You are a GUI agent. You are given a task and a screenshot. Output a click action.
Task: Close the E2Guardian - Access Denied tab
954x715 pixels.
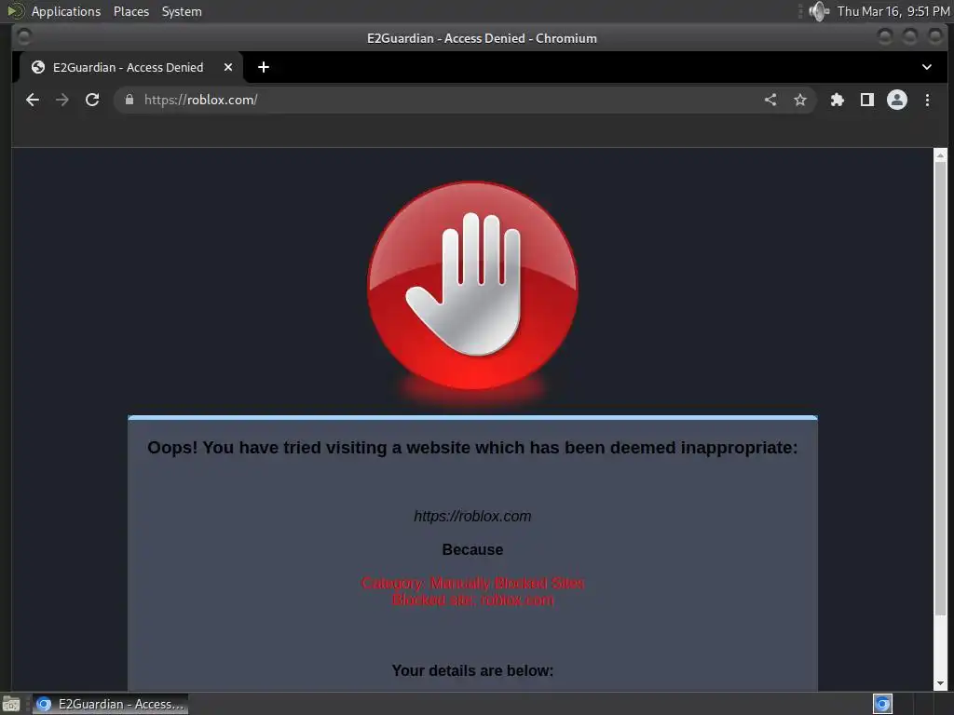click(228, 67)
